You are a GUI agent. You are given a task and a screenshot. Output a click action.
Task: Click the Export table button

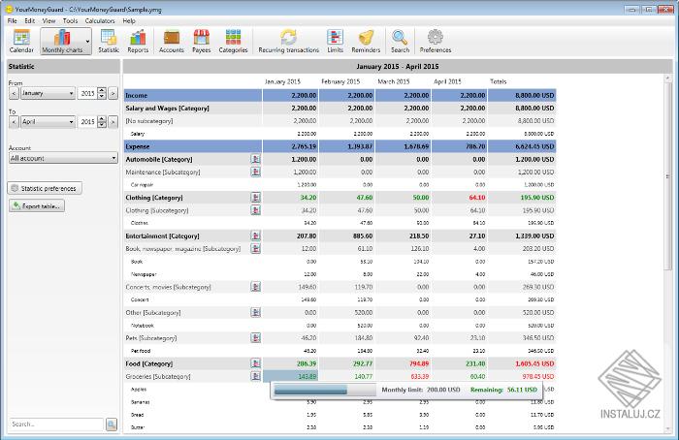(37, 205)
